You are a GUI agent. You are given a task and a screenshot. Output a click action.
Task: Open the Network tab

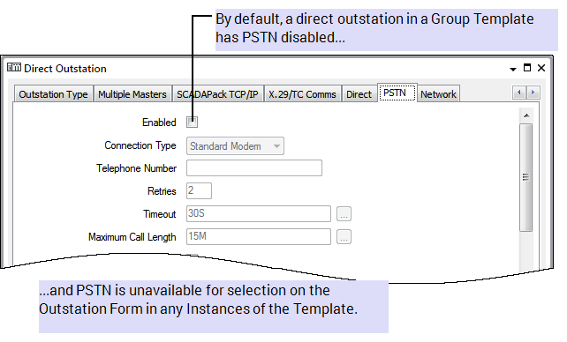coord(438,94)
